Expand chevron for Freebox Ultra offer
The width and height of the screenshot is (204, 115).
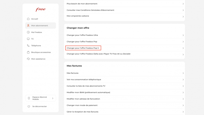click(183, 35)
